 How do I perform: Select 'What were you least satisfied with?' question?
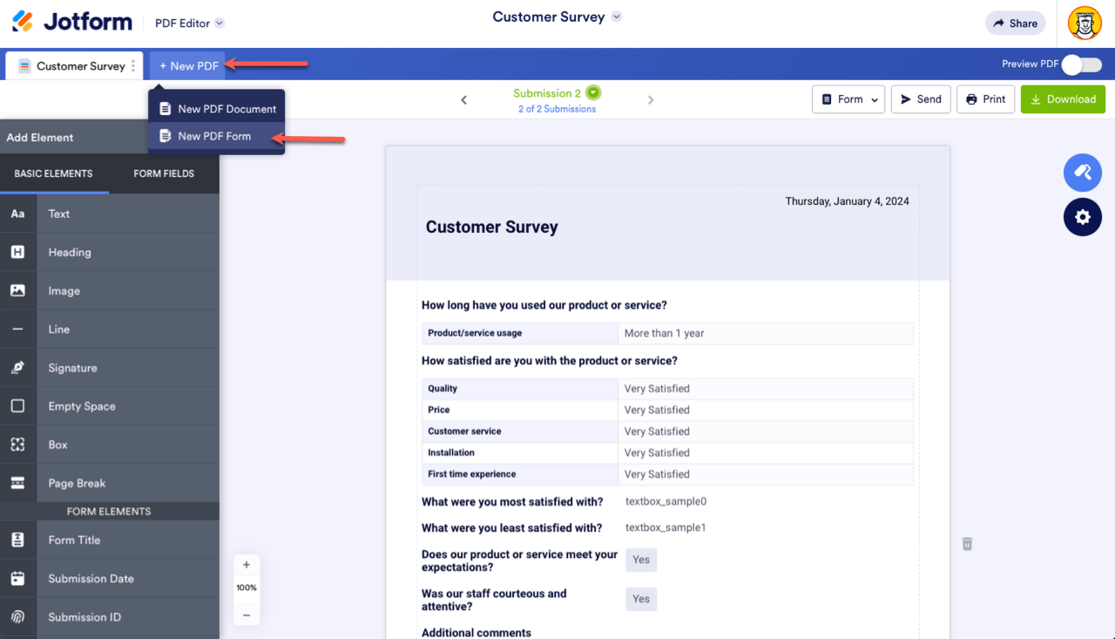(512, 527)
